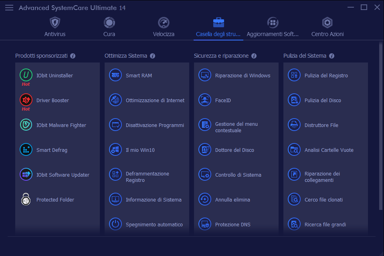Click the Distruttore File shredder icon

click(294, 125)
